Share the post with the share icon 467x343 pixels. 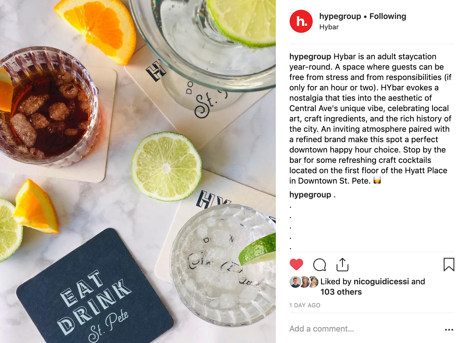(x=342, y=264)
